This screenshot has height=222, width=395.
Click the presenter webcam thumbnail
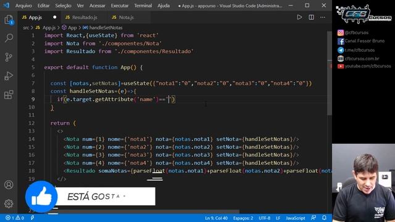click(x=364, y=183)
